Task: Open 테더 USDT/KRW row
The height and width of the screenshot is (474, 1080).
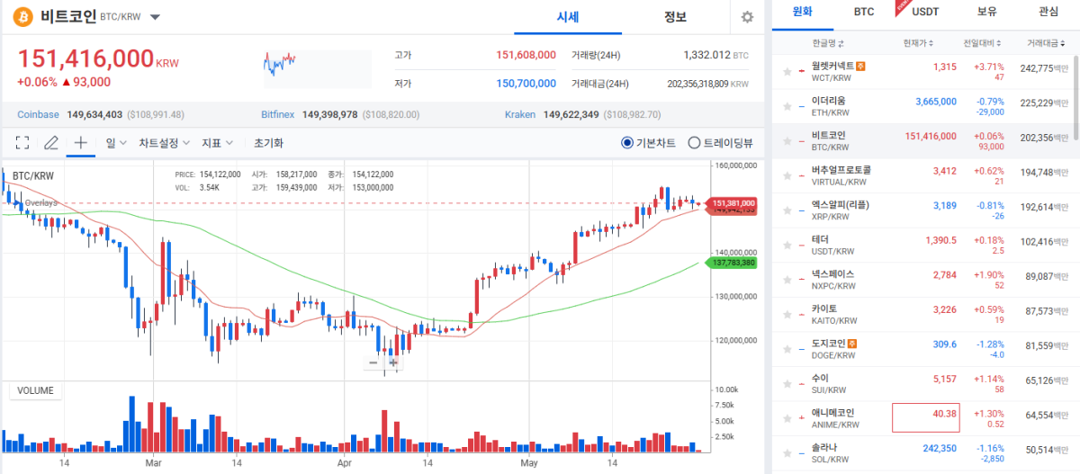Action: [x=922, y=245]
